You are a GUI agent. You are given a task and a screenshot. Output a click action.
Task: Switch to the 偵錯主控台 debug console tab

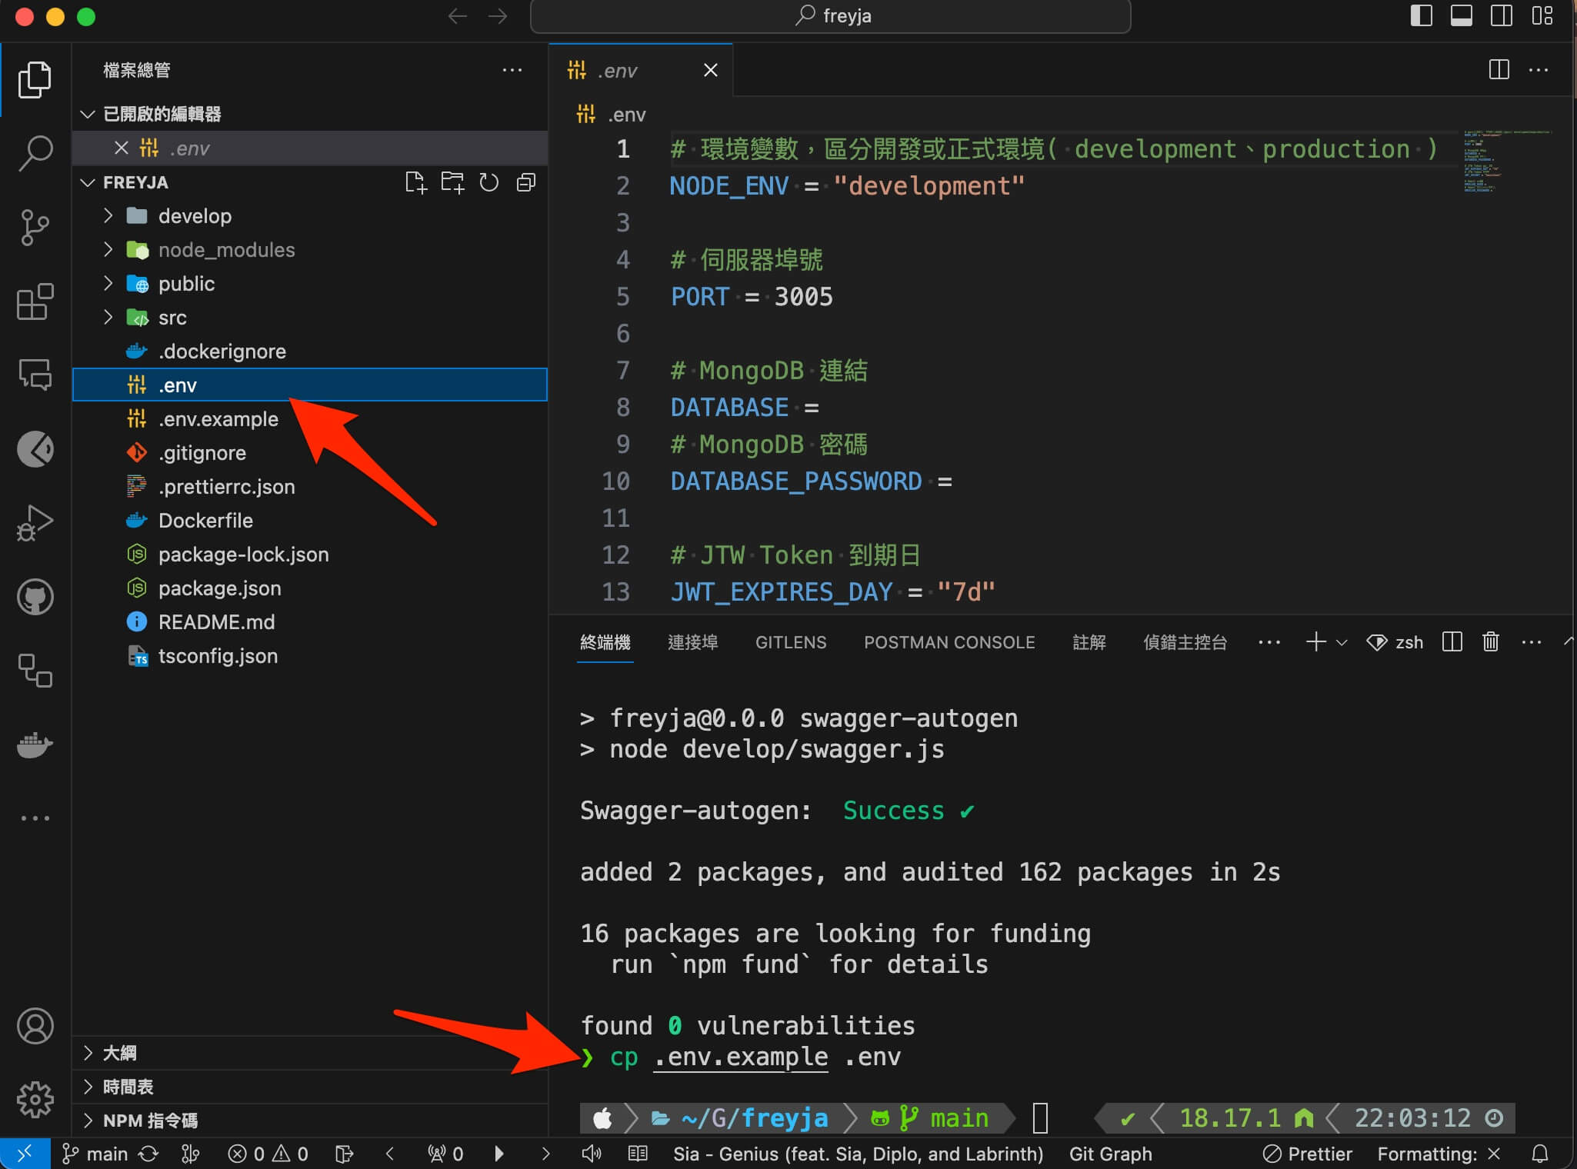(1185, 642)
